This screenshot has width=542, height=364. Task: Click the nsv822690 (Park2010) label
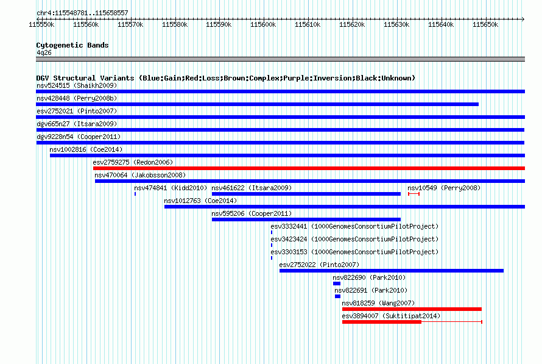[369, 277]
